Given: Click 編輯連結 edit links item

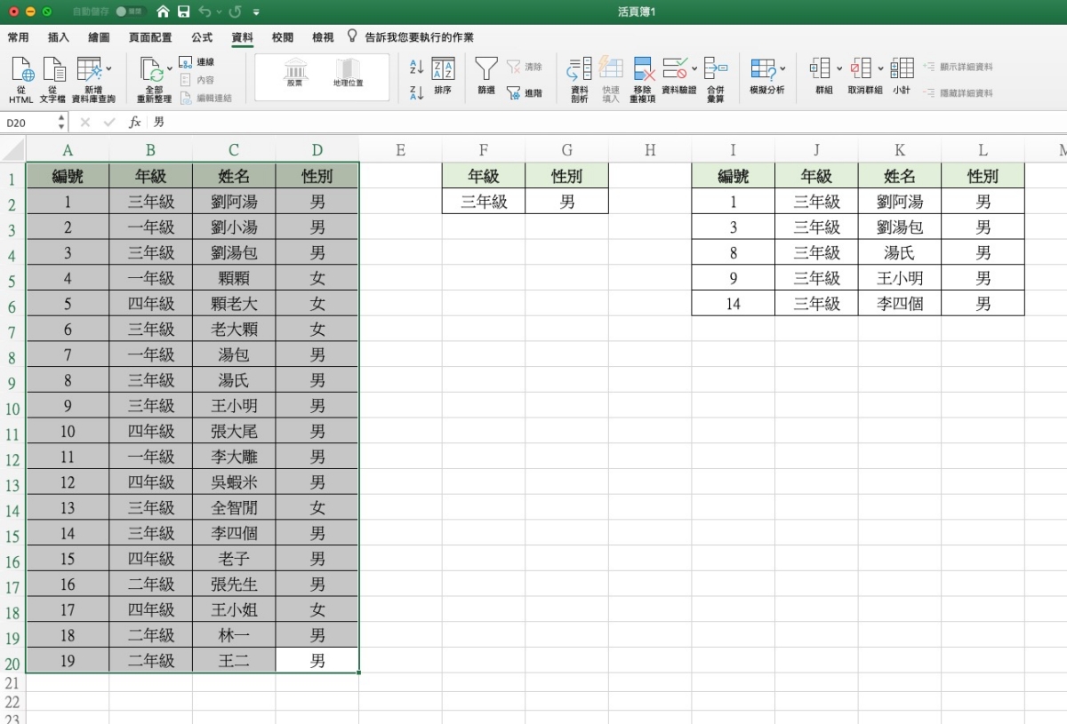Looking at the screenshot, I should point(206,98).
